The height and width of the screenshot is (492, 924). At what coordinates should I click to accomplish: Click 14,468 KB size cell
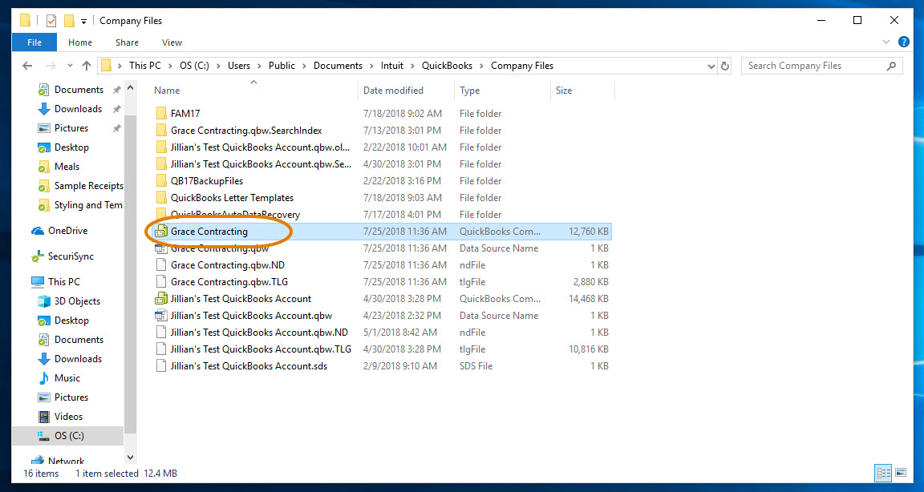pos(589,299)
